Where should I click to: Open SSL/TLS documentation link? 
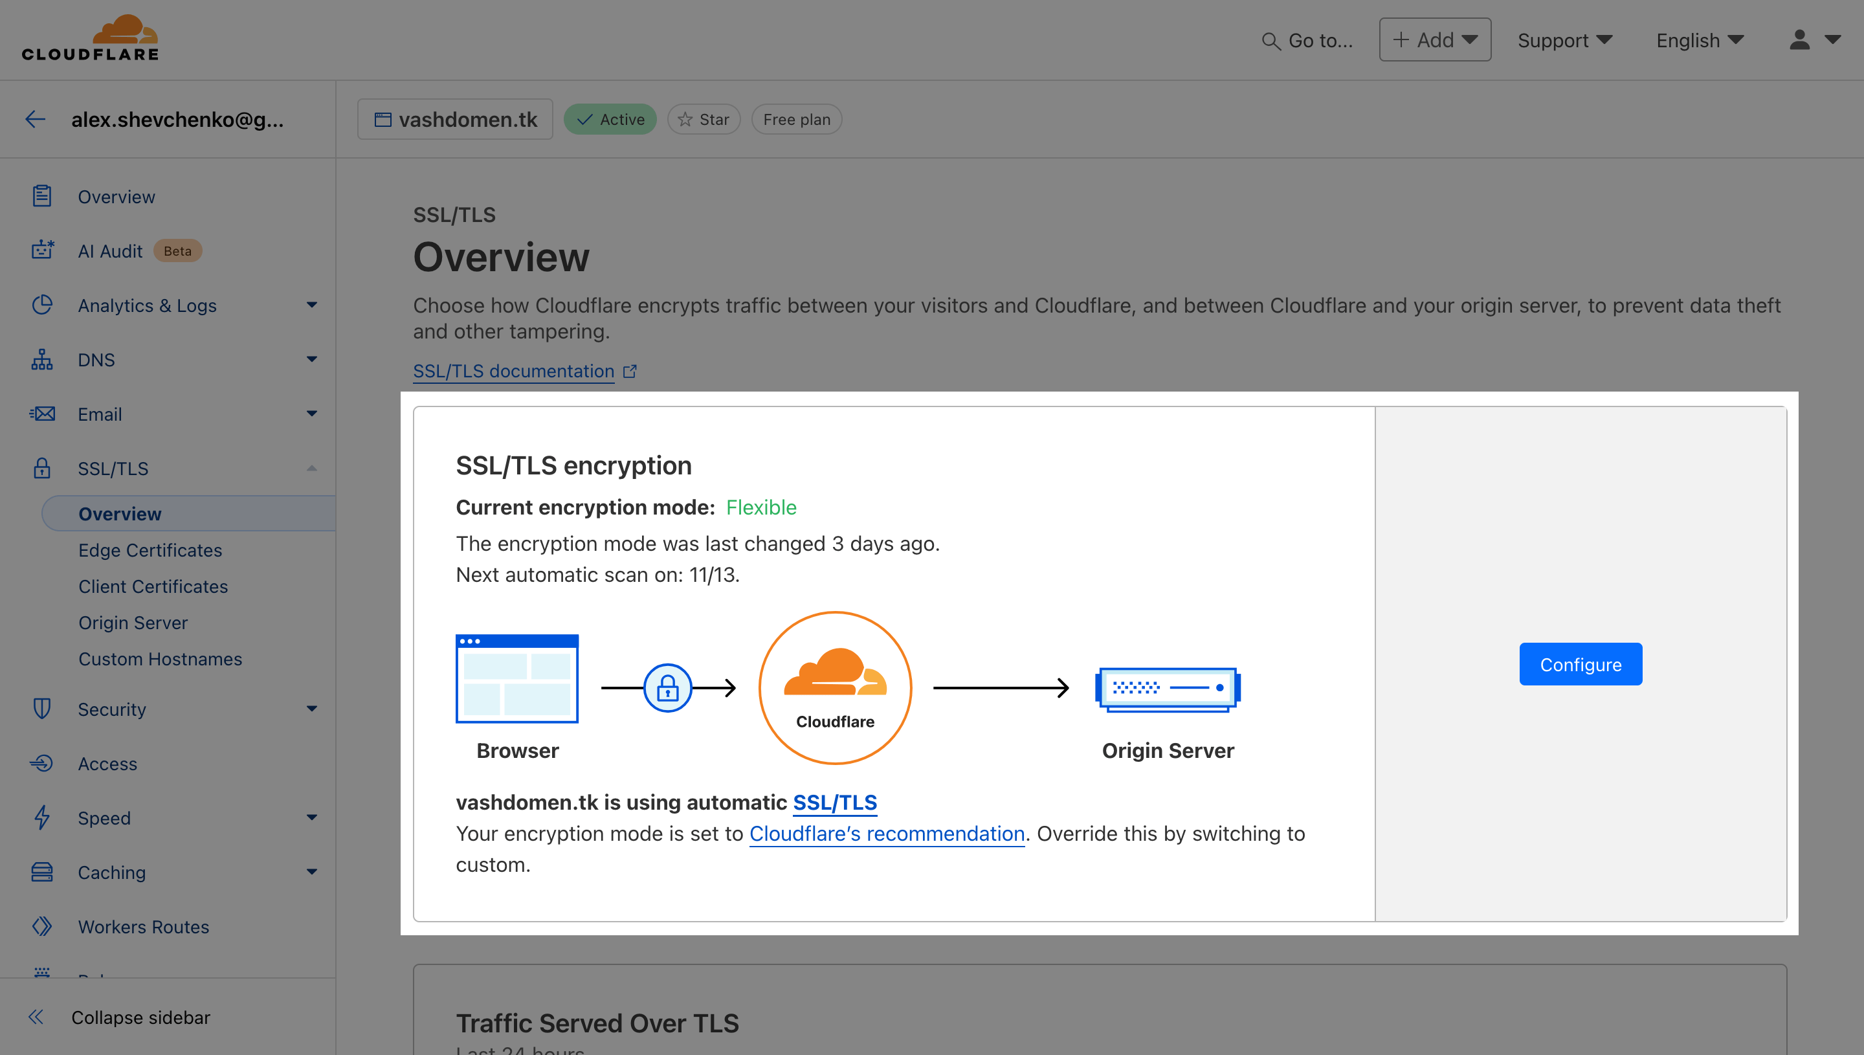514,371
